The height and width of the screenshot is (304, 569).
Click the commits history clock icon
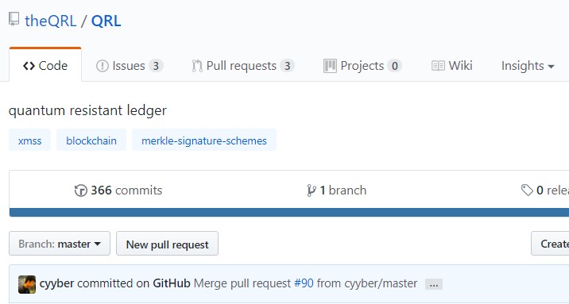click(80, 190)
